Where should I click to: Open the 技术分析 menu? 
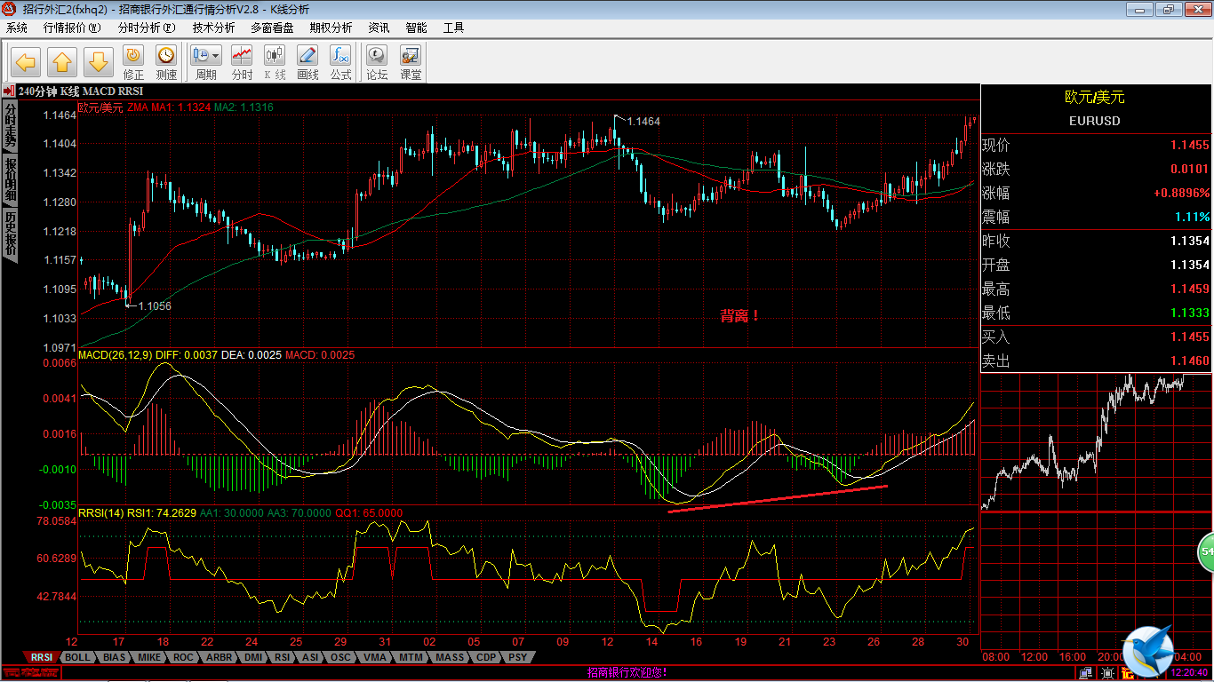[x=214, y=28]
